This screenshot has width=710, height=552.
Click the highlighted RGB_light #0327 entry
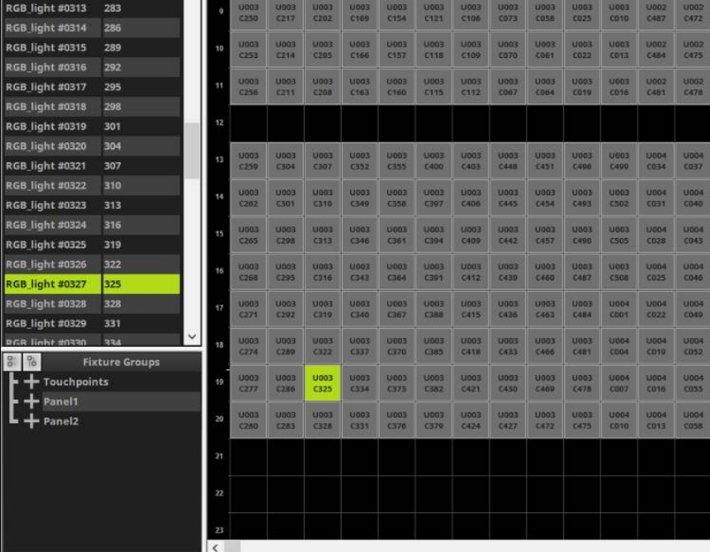(x=50, y=284)
